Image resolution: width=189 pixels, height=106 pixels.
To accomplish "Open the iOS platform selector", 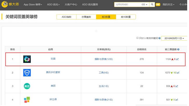I will 144,4.
